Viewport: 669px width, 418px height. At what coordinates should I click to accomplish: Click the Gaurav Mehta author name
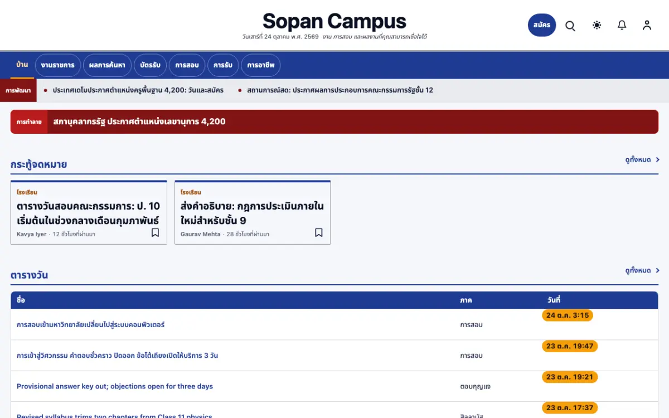201,234
